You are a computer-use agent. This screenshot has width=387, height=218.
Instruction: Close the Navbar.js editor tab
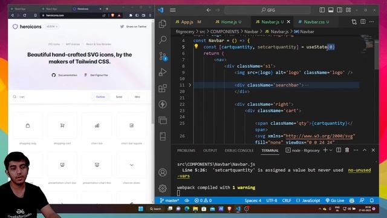(288, 22)
